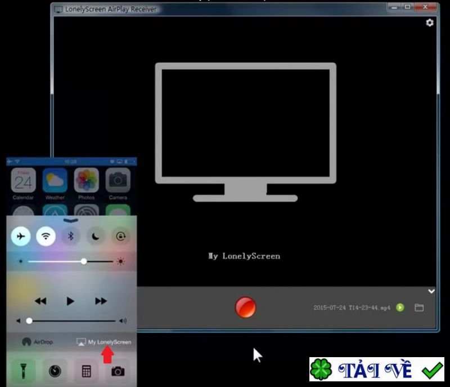Toggle Do Not Disturb moon button
The width and height of the screenshot is (450, 387).
click(x=96, y=236)
